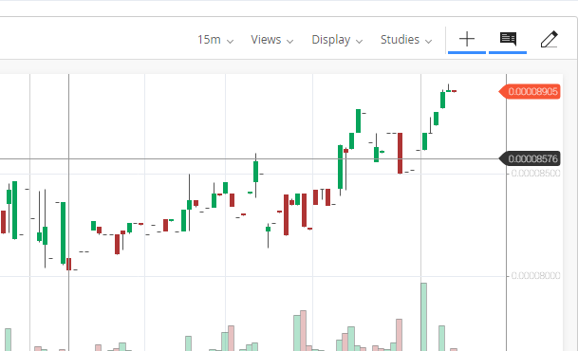Click the orange current price label 0.00008905
578x351 pixels.
530,91
